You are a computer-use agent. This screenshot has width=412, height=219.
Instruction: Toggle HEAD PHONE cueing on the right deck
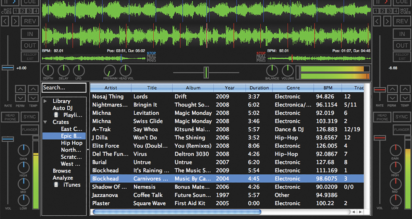pyautogui.click(x=382, y=117)
